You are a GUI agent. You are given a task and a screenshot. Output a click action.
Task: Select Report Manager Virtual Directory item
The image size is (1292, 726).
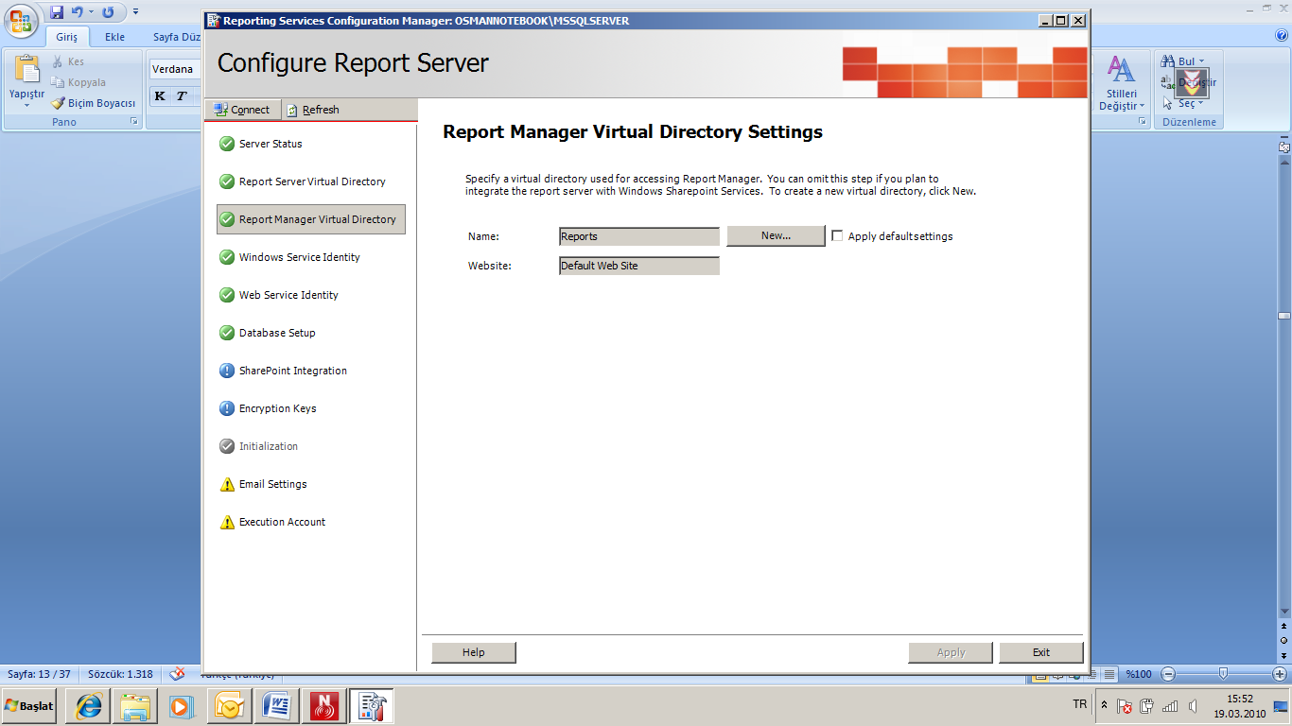[x=311, y=219]
